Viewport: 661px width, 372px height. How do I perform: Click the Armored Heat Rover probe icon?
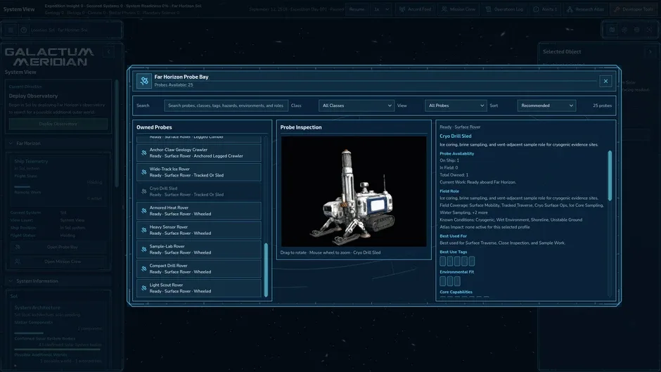click(143, 211)
